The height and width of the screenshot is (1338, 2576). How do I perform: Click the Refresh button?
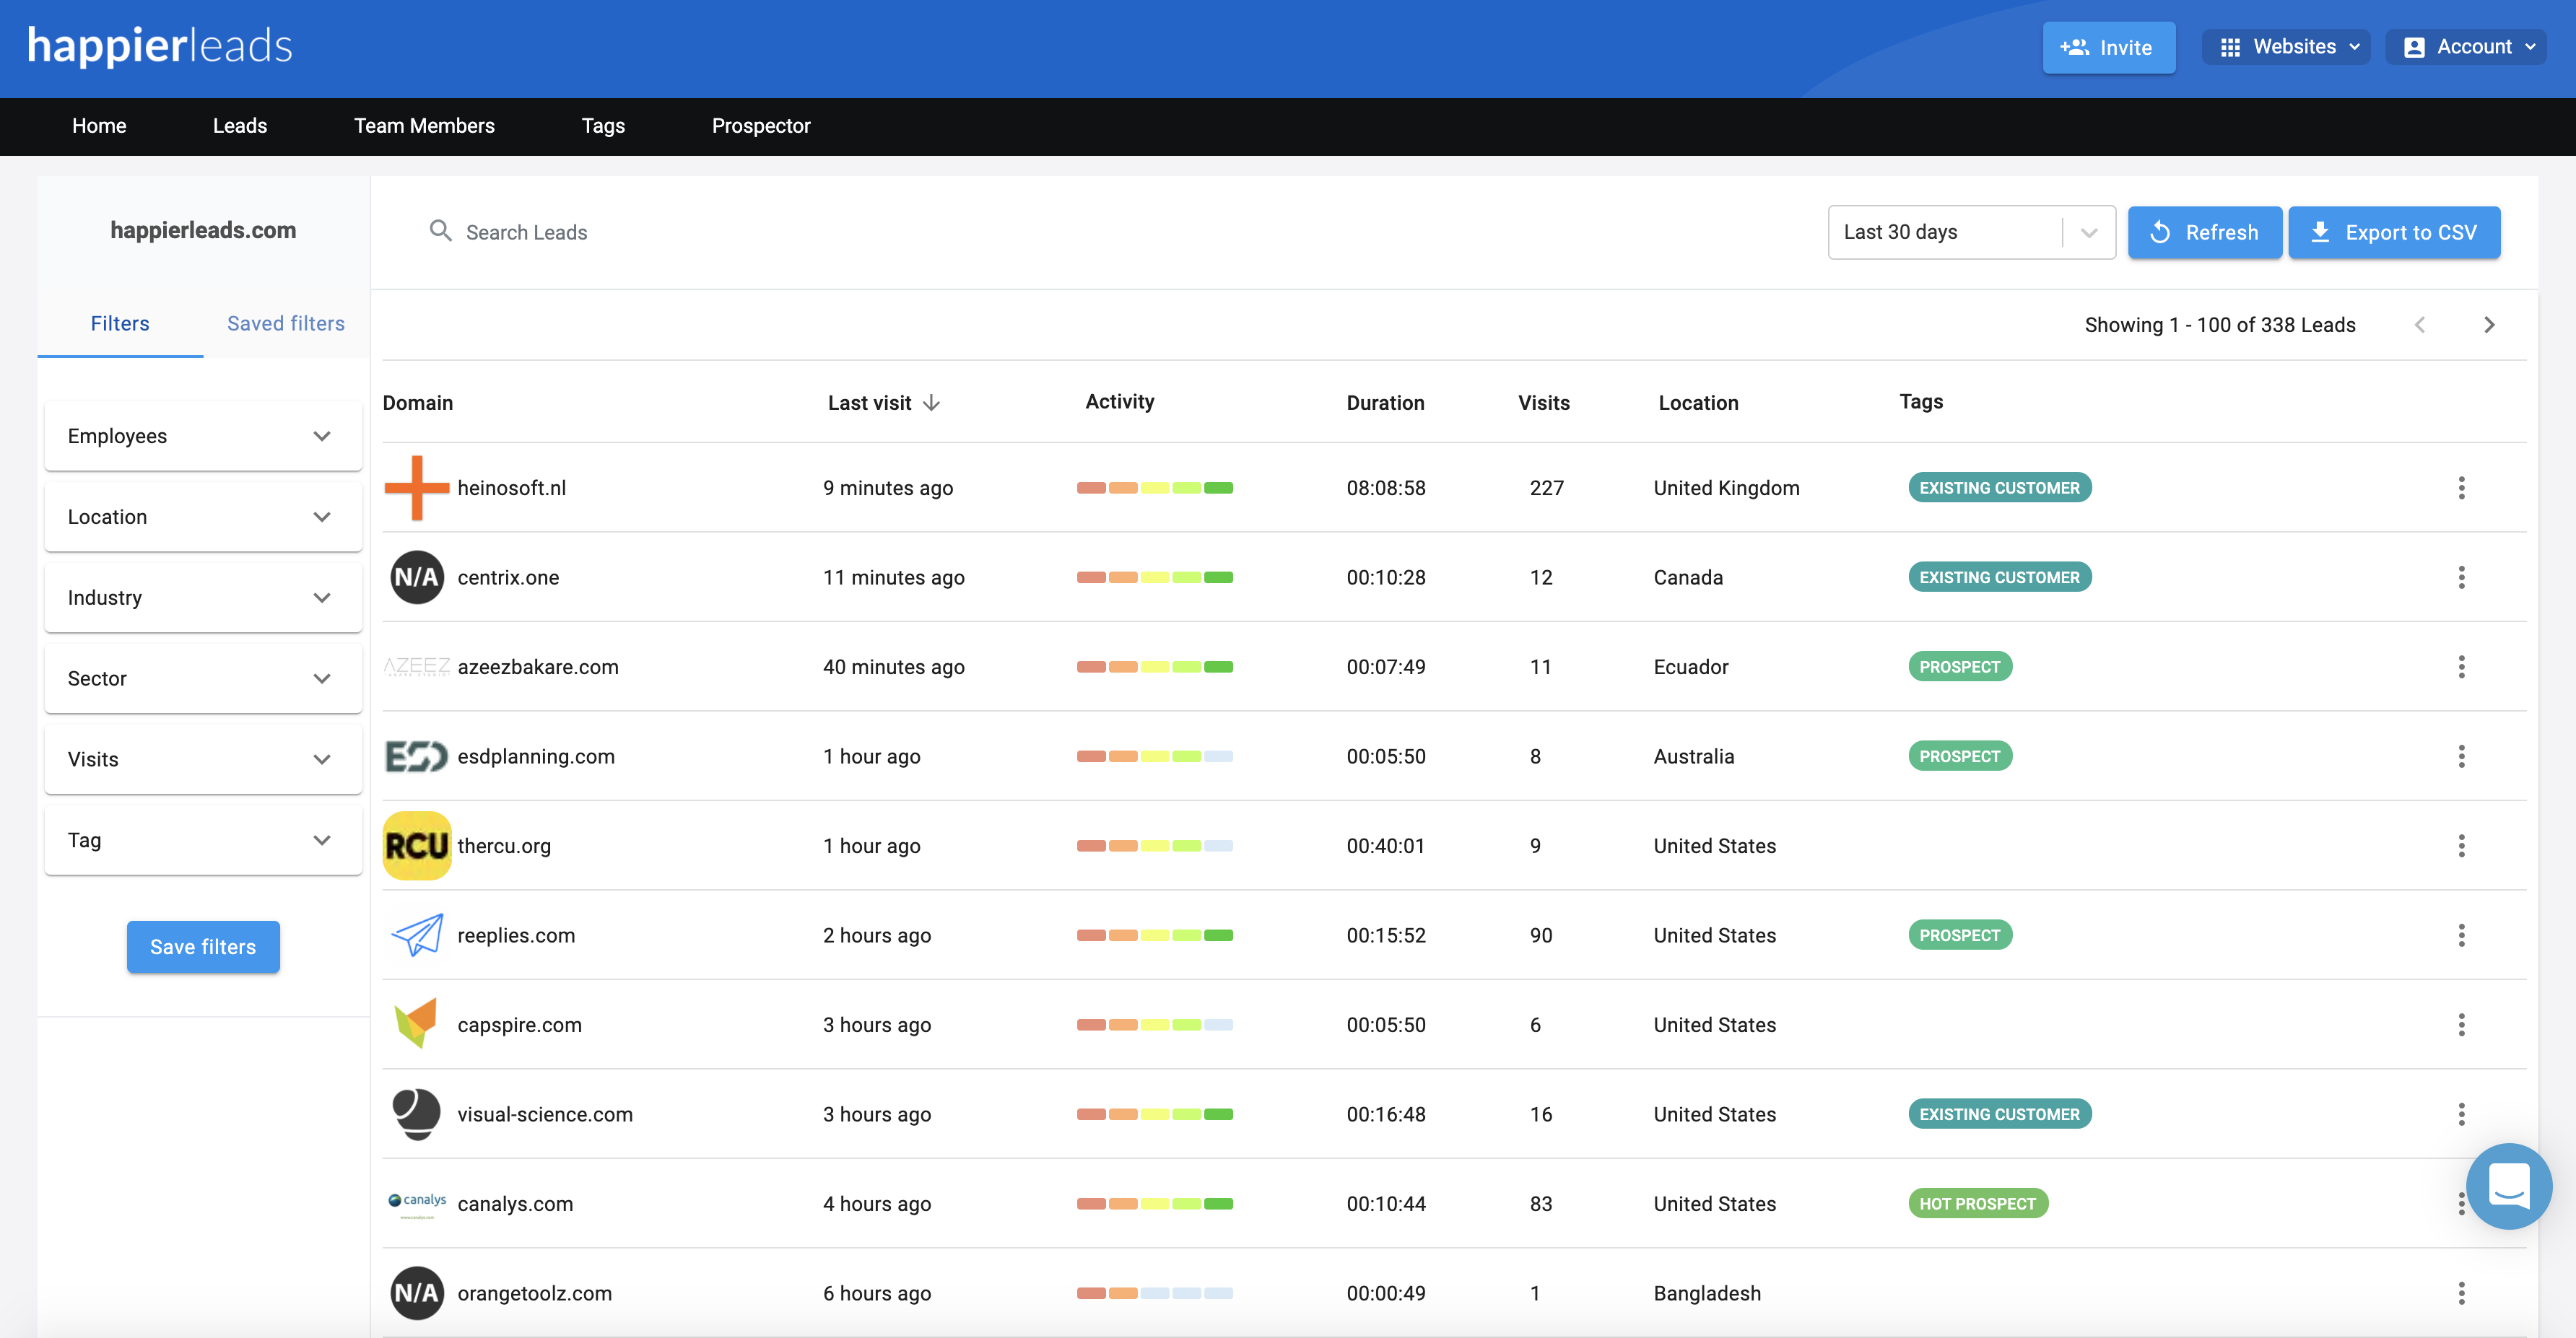click(2204, 232)
